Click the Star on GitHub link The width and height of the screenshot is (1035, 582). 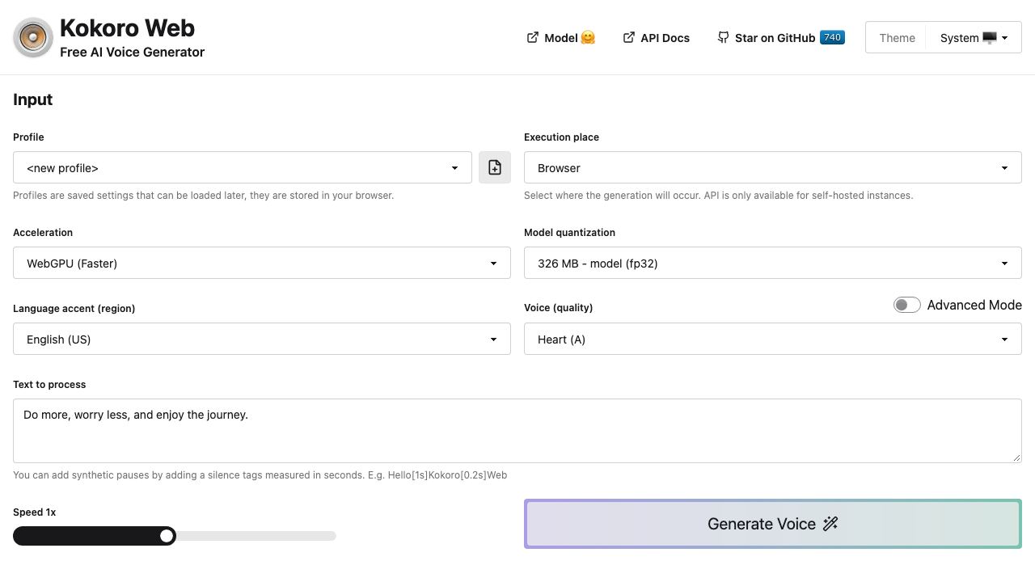tap(781, 37)
